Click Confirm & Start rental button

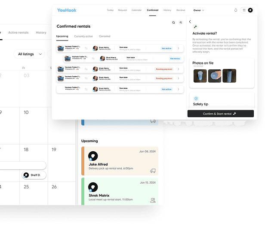tap(221, 114)
